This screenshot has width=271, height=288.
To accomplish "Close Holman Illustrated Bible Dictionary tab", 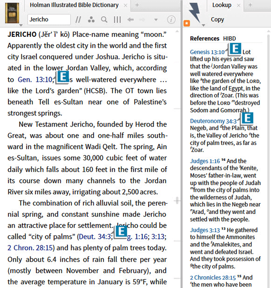I will (125, 6).
